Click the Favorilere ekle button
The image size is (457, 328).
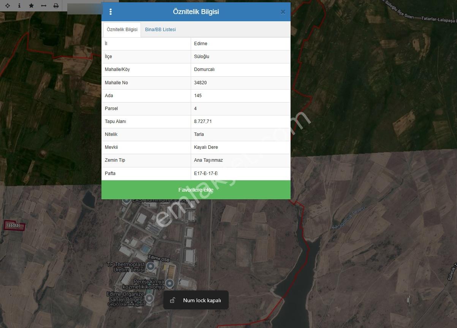[x=196, y=190]
